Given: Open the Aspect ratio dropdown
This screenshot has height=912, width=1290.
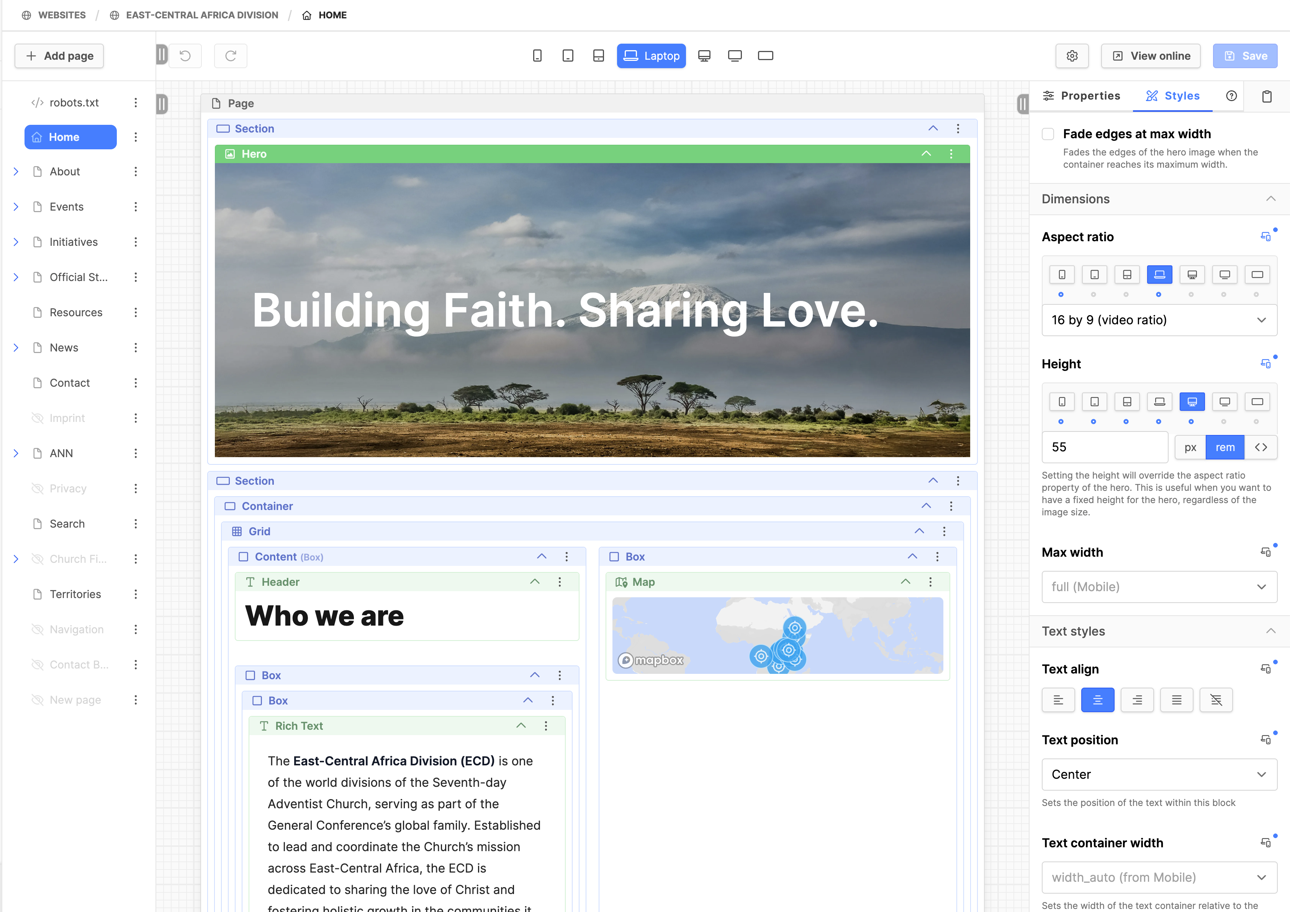Looking at the screenshot, I should 1159,320.
